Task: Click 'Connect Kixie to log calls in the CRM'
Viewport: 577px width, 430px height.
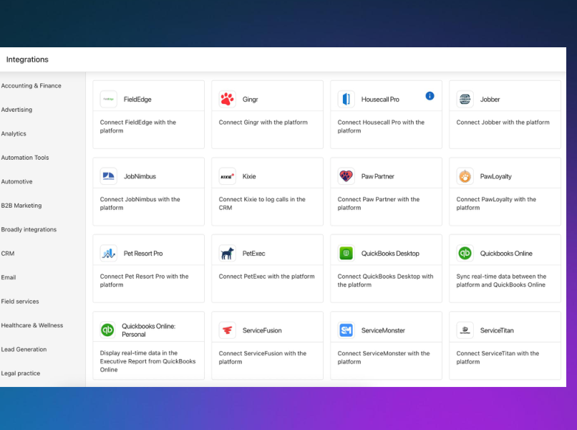Action: tap(262, 204)
